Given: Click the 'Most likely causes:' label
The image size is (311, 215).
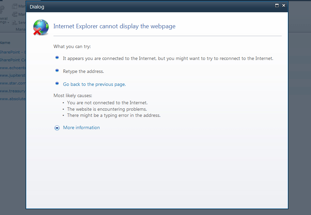Looking at the screenshot, I should 73,96.
